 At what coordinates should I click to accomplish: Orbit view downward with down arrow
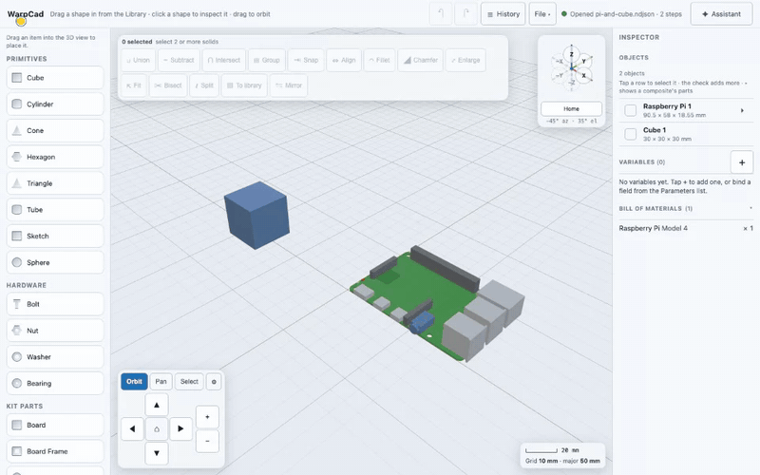(x=157, y=453)
